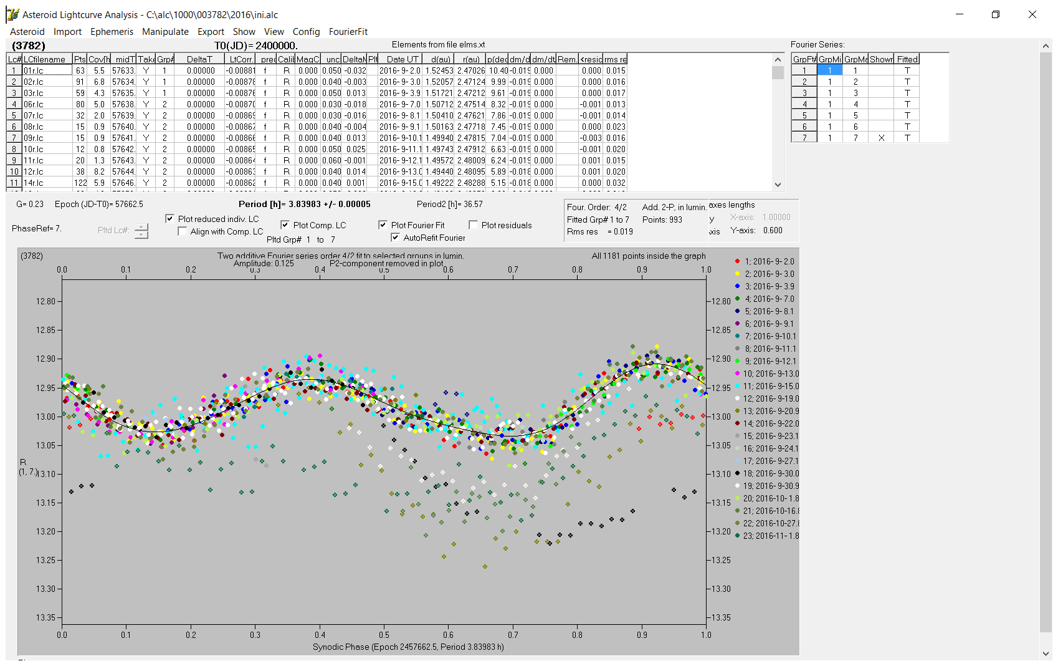
Task: Click the application icon in title bar
Action: [12, 14]
